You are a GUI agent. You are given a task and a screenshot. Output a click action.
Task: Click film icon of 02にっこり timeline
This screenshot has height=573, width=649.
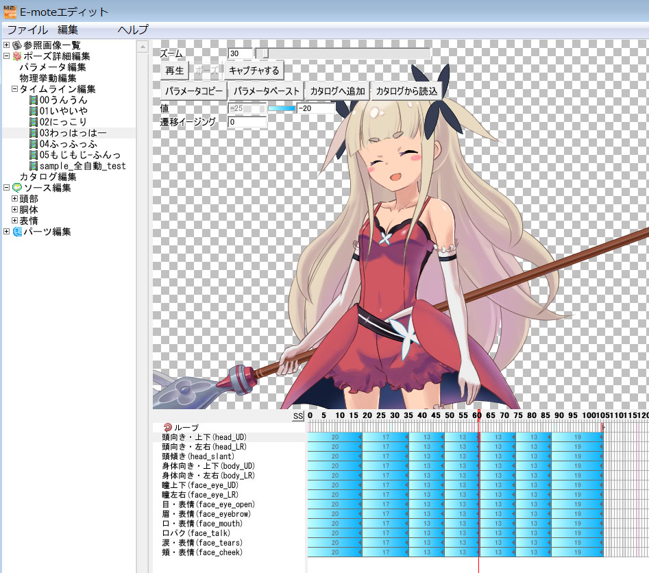34,122
